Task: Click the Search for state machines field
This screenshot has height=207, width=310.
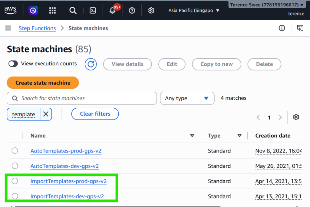Action: [x=82, y=98]
